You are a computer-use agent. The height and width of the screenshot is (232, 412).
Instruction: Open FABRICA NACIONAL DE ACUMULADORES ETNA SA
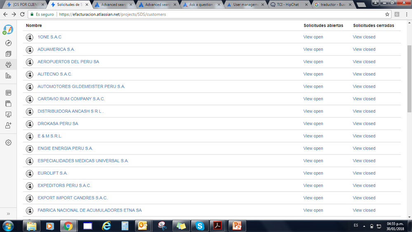coord(89,210)
